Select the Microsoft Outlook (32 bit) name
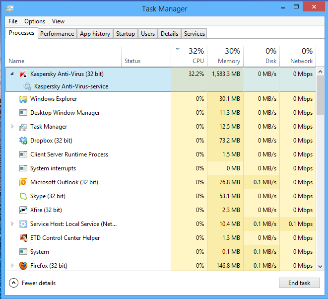Screen dimensions: 328x299 [x=64, y=182]
